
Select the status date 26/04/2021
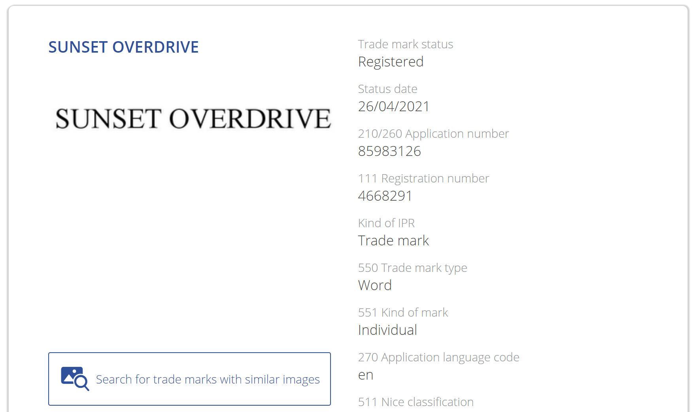393,106
